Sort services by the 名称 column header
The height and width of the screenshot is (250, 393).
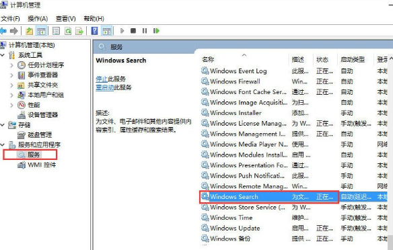click(x=208, y=59)
